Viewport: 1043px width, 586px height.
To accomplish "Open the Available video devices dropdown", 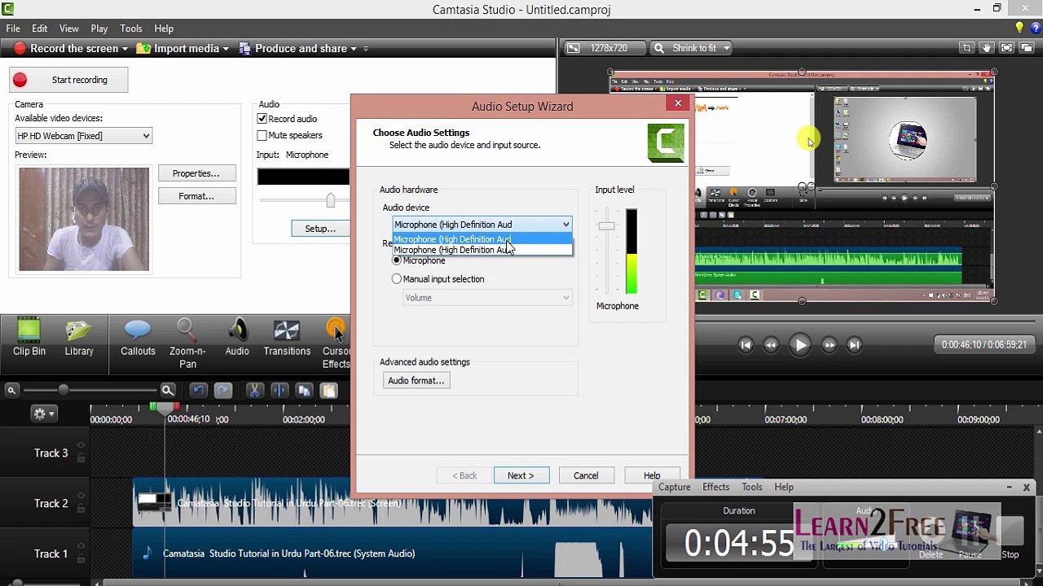I will (84, 136).
